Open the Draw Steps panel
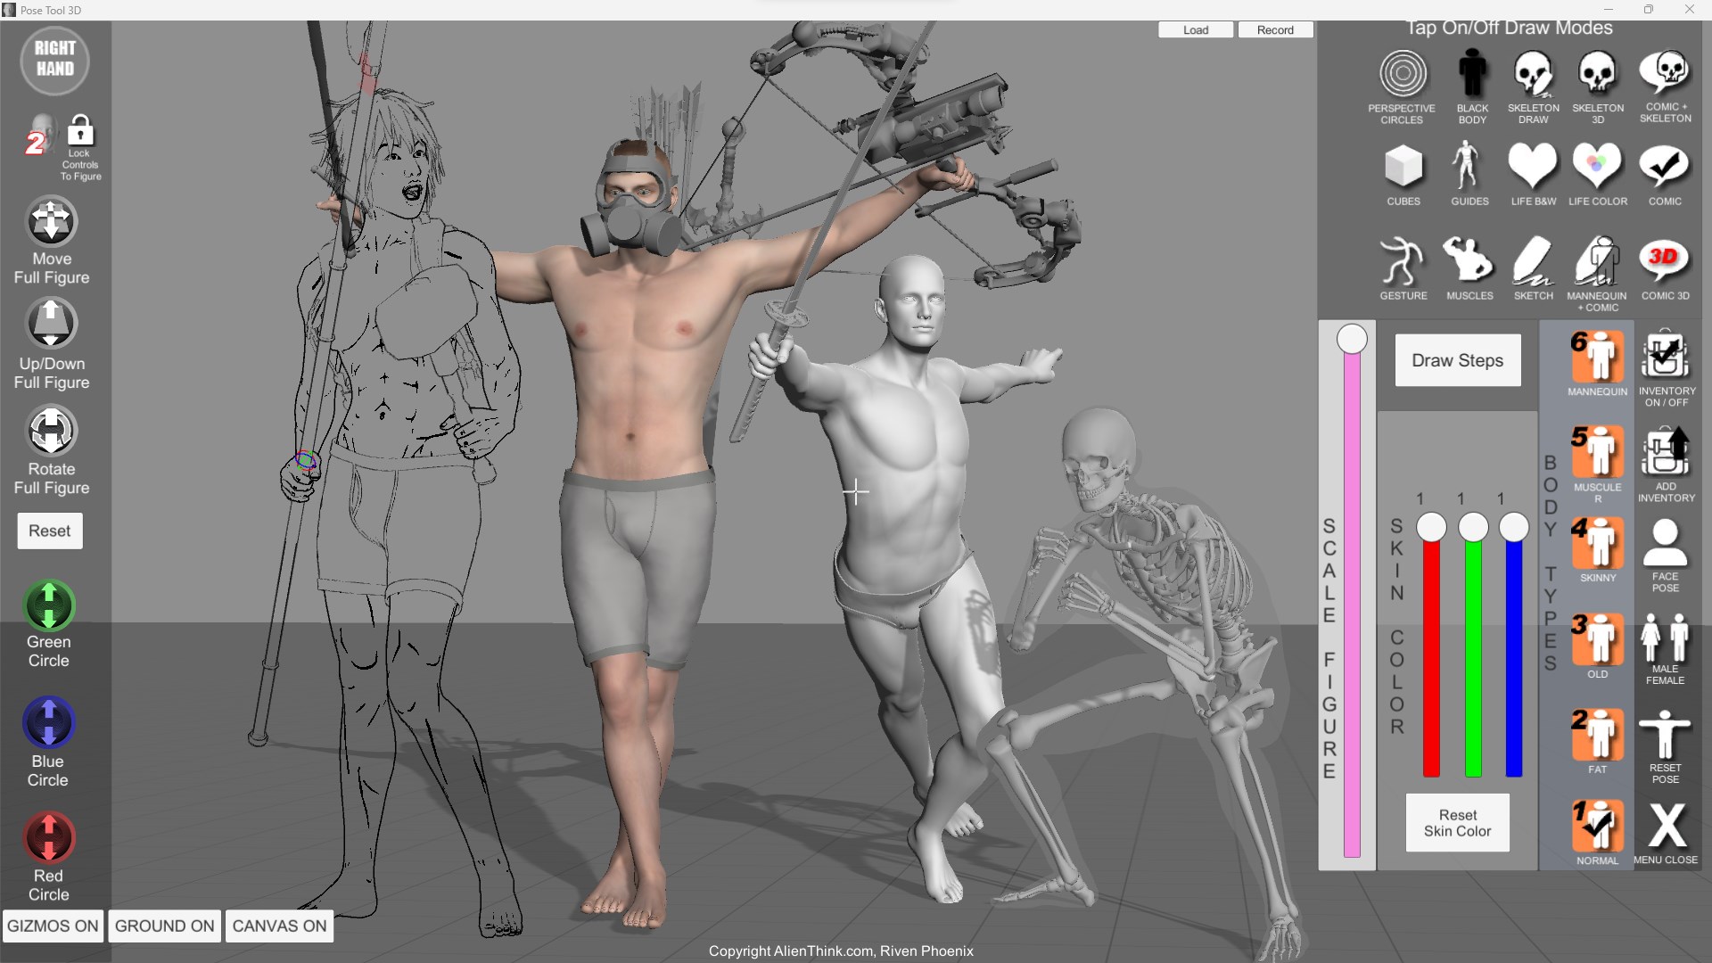 coord(1457,360)
